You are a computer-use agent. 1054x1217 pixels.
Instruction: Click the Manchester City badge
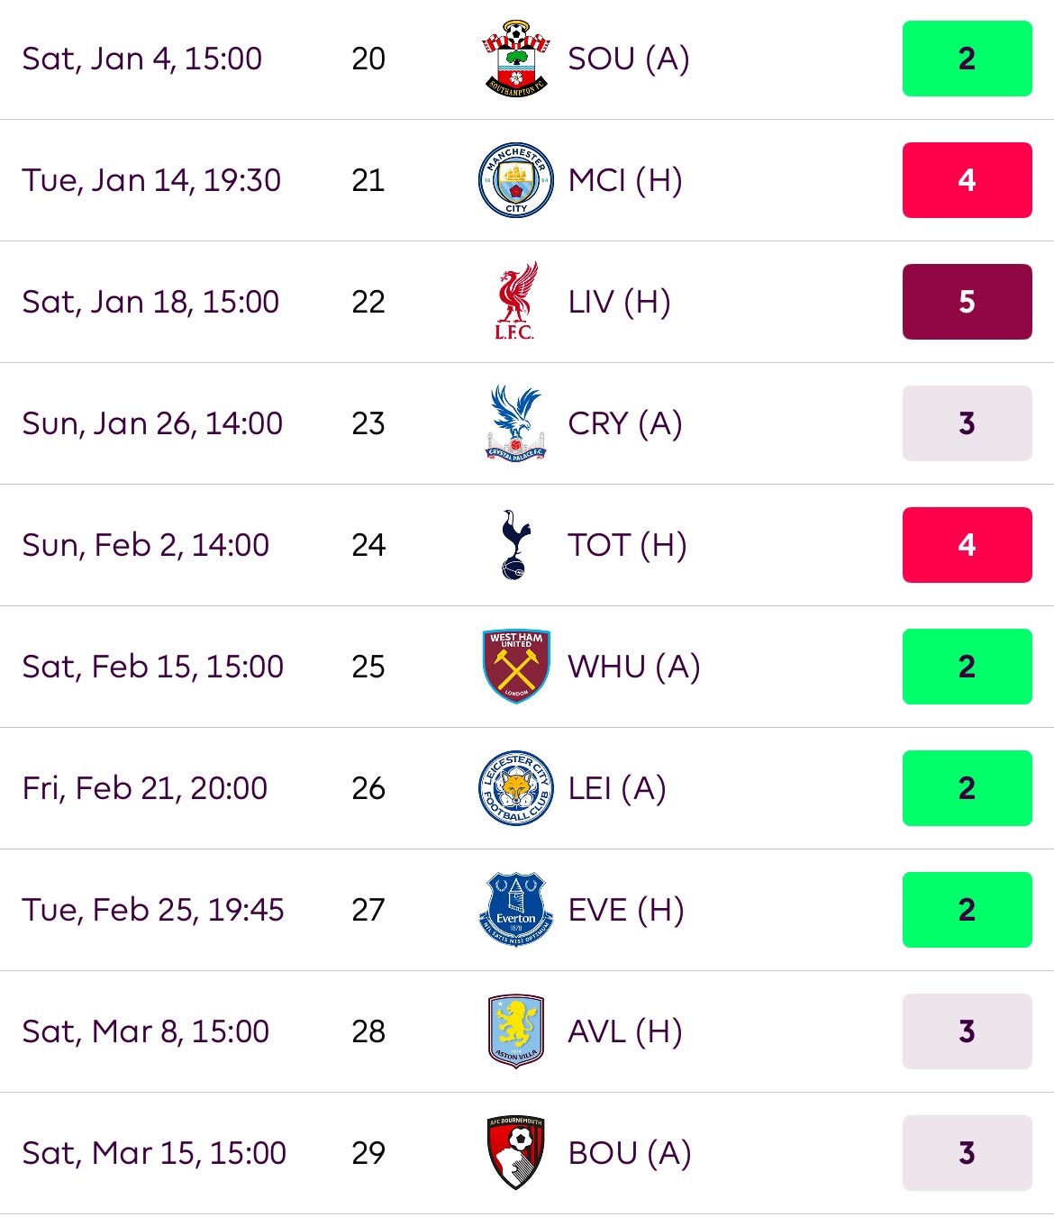pos(515,180)
